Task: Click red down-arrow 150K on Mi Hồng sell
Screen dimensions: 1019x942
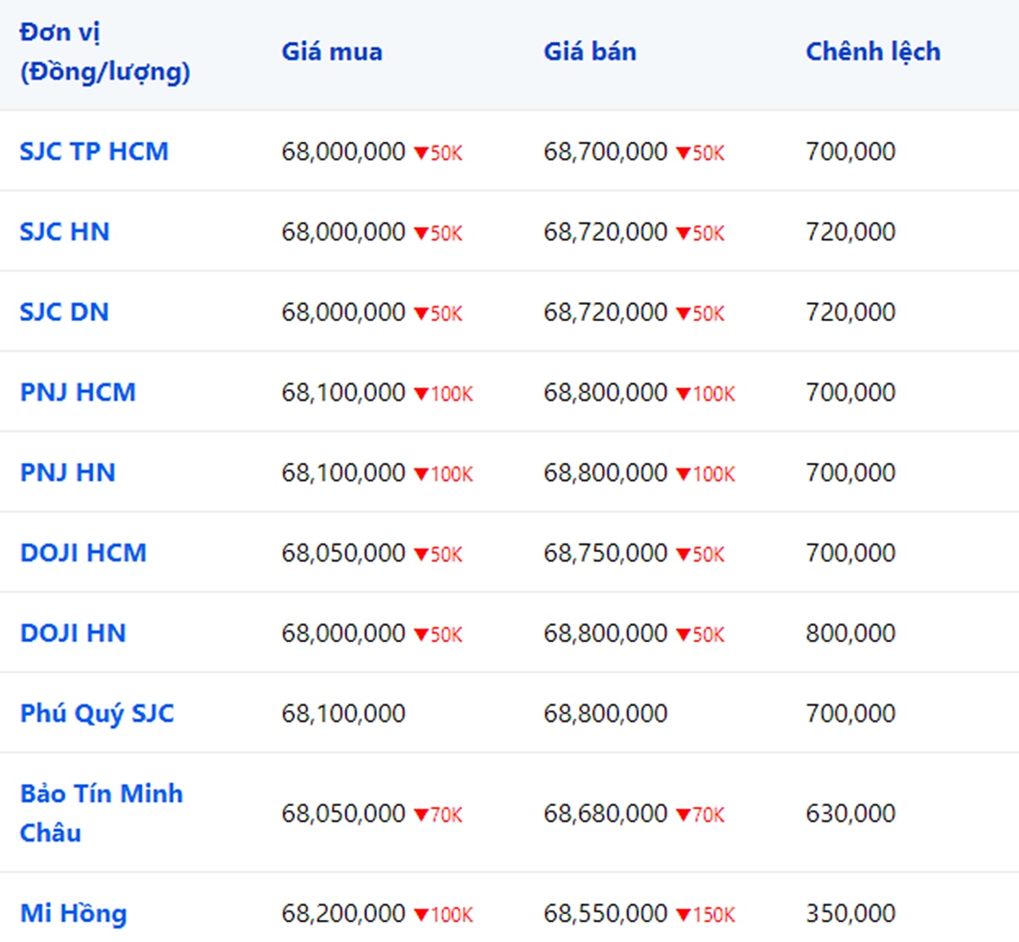Action: [706, 915]
